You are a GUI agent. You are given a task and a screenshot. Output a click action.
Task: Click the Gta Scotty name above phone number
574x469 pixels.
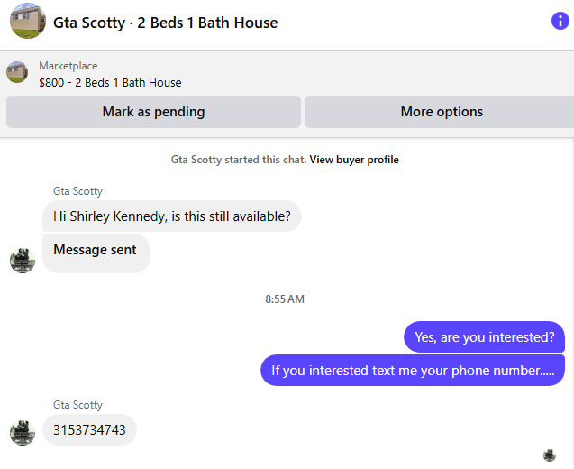pos(77,405)
